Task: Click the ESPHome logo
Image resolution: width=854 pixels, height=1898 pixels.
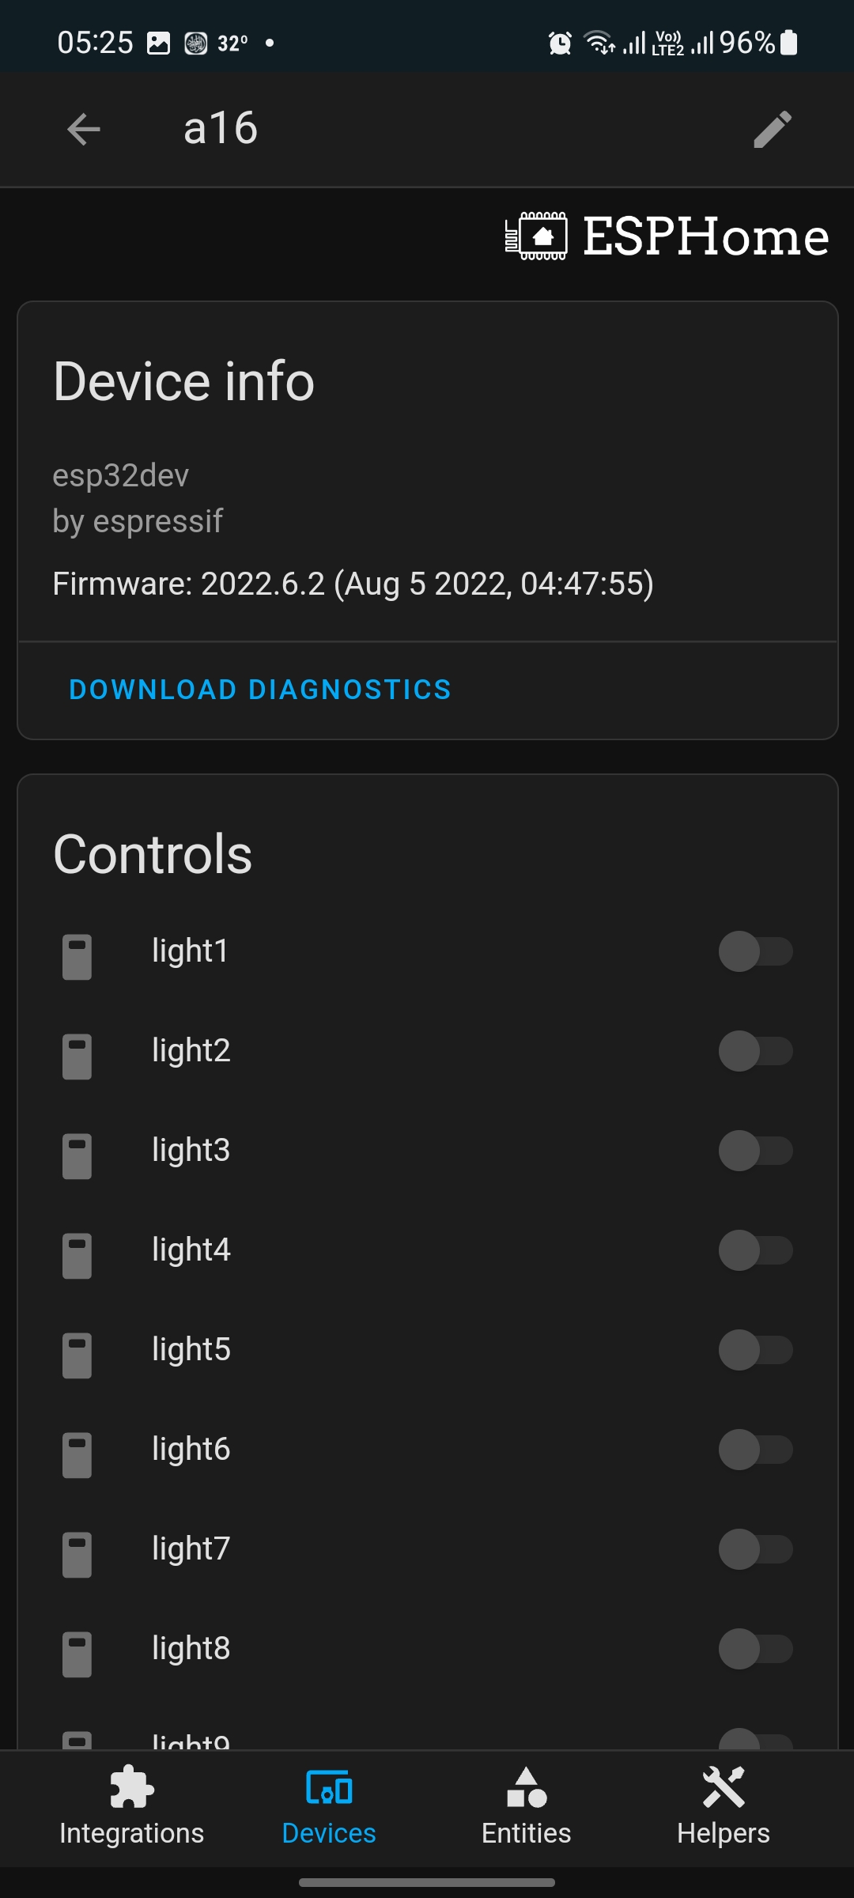Action: pyautogui.click(x=667, y=236)
